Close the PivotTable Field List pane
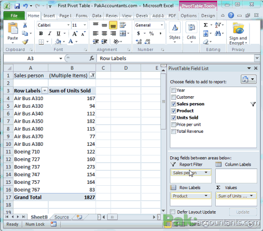This screenshot has width=263, height=231. pos(256,68)
